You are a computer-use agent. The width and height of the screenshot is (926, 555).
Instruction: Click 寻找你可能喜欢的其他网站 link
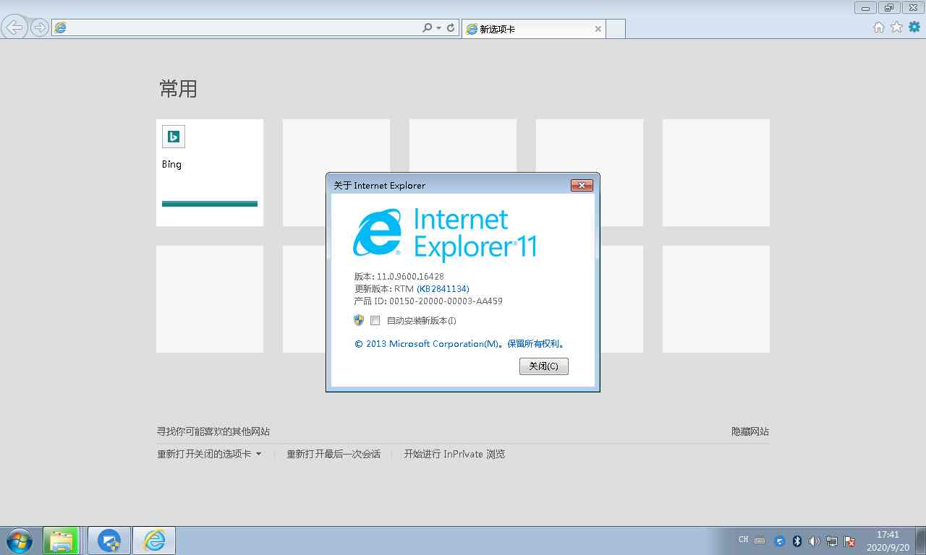(x=213, y=431)
